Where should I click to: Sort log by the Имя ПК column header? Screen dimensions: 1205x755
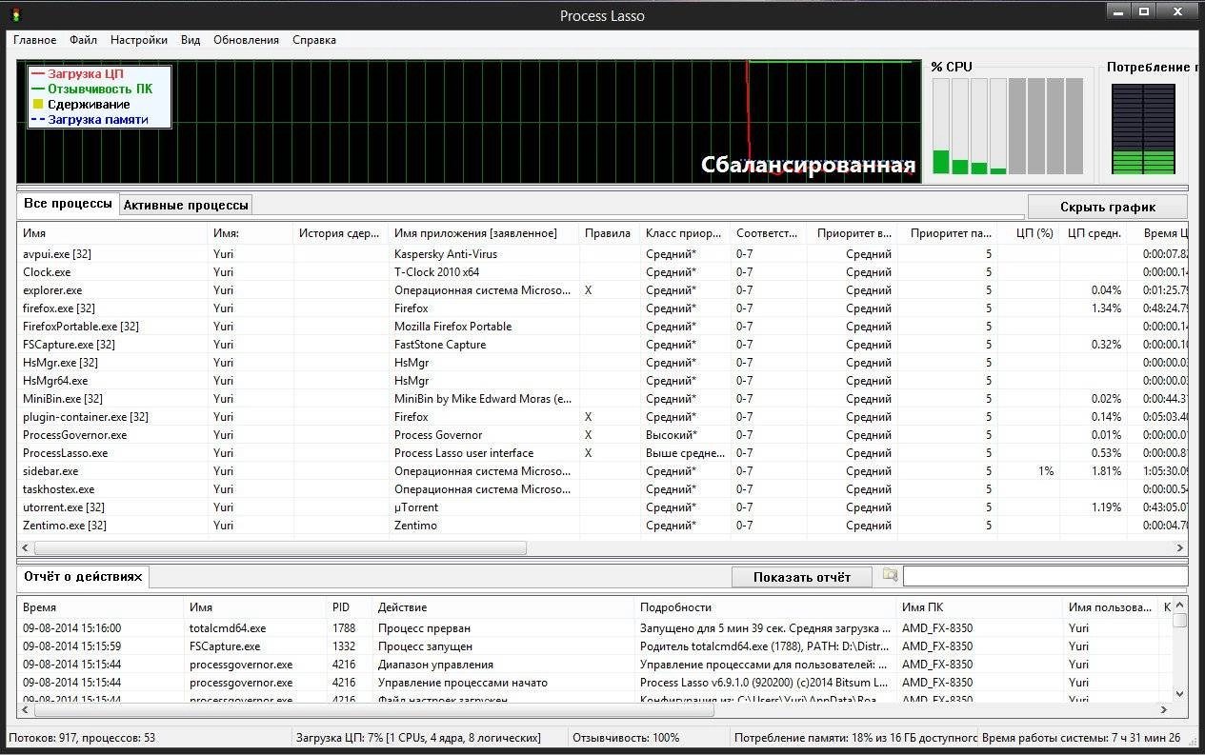[979, 606]
